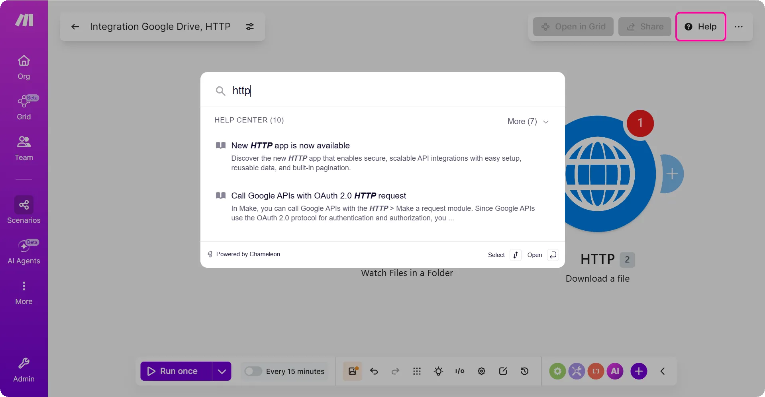Undo the last change
This screenshot has height=397, width=765.
(374, 371)
